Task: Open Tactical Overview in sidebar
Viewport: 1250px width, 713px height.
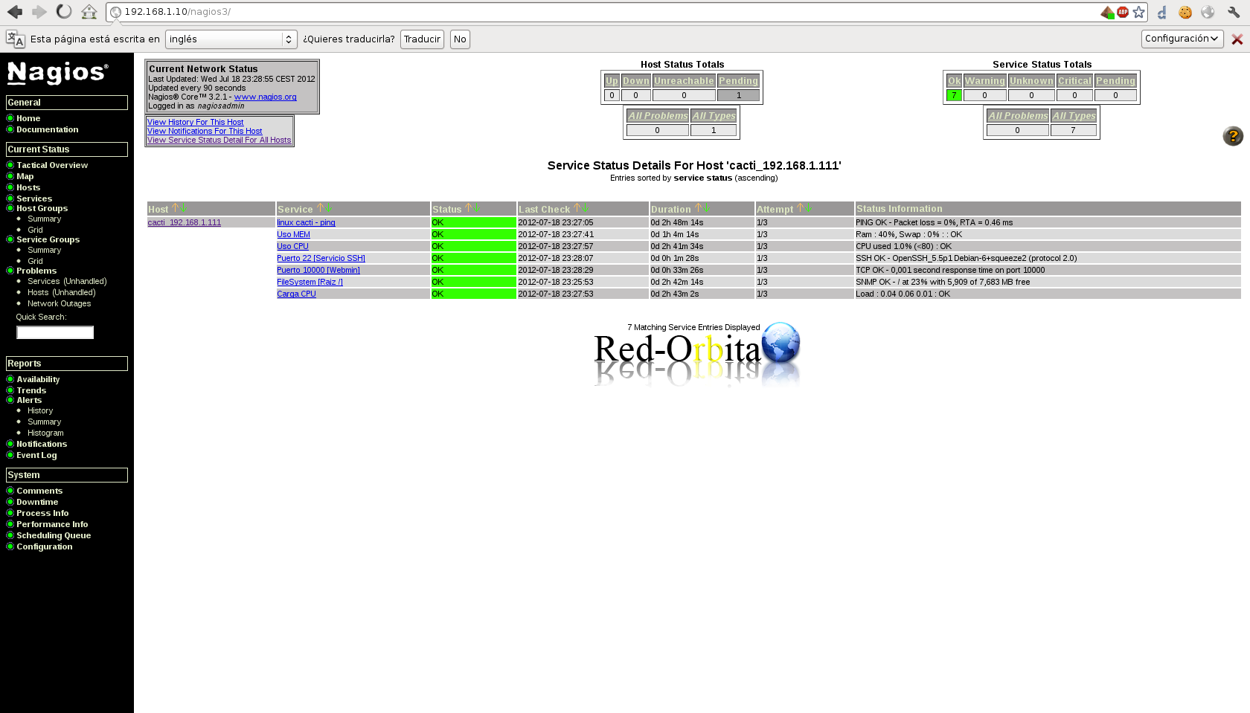Action: [52, 165]
